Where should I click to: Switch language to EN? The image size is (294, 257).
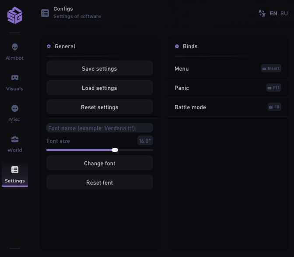coord(273,14)
